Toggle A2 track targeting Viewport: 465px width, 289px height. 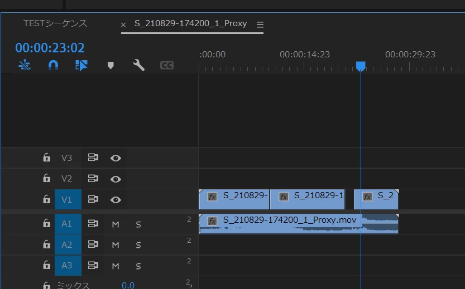[68, 244]
